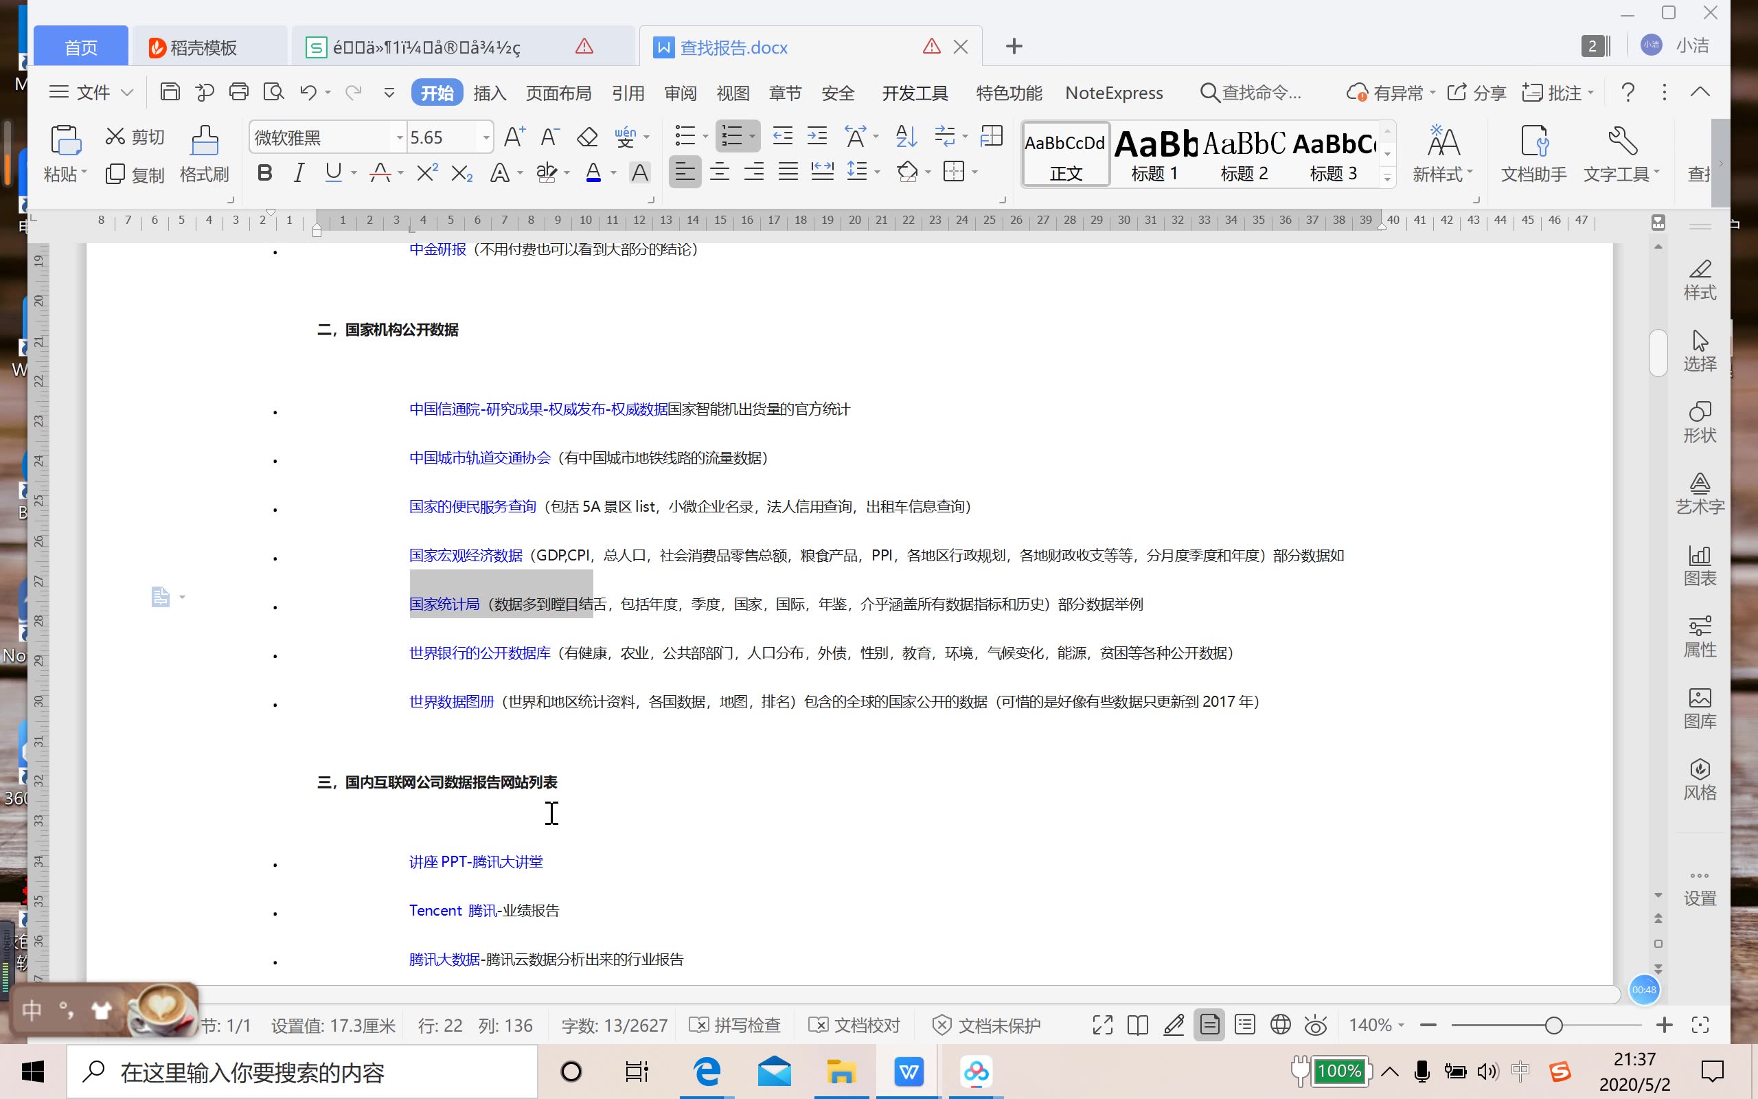This screenshot has height=1099, width=1758.
Task: Set paragraph to center alignment
Action: click(x=719, y=172)
